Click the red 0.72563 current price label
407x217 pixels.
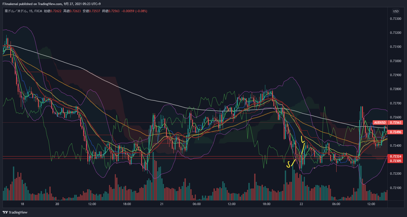395,123
